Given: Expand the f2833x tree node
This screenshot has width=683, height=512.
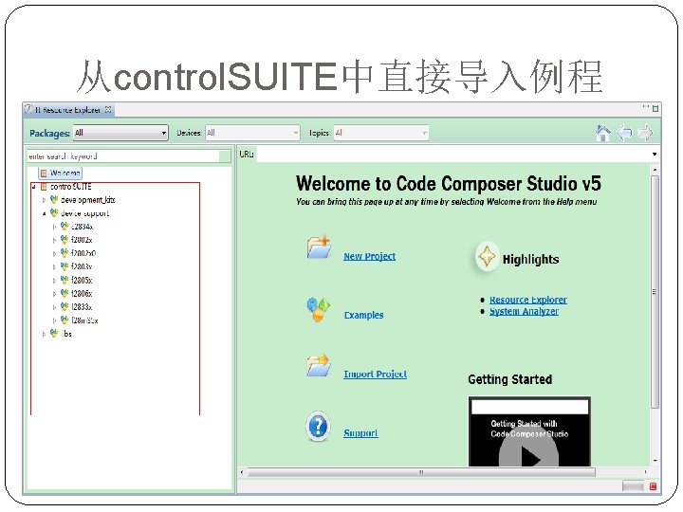Looking at the screenshot, I should click(54, 307).
